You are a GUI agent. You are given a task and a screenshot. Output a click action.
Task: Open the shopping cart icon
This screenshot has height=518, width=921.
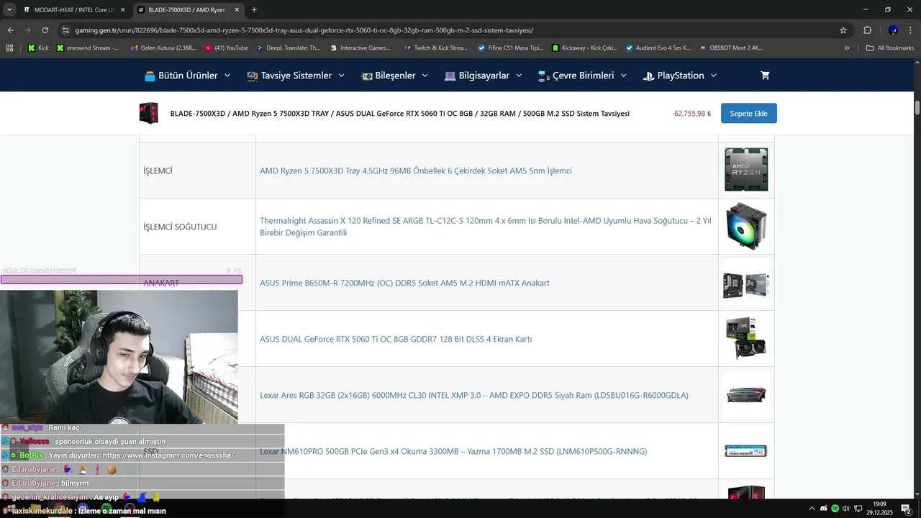[x=765, y=76]
